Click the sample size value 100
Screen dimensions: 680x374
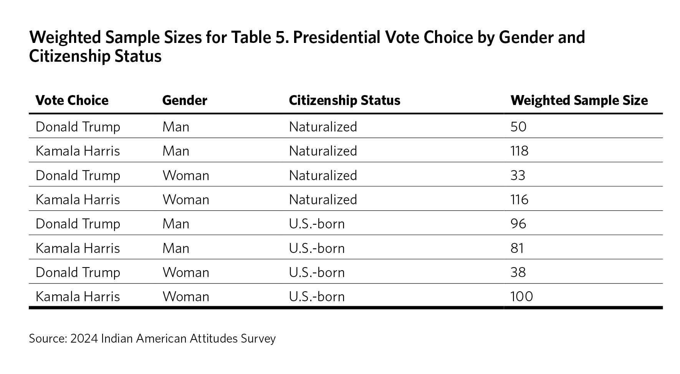point(521,297)
